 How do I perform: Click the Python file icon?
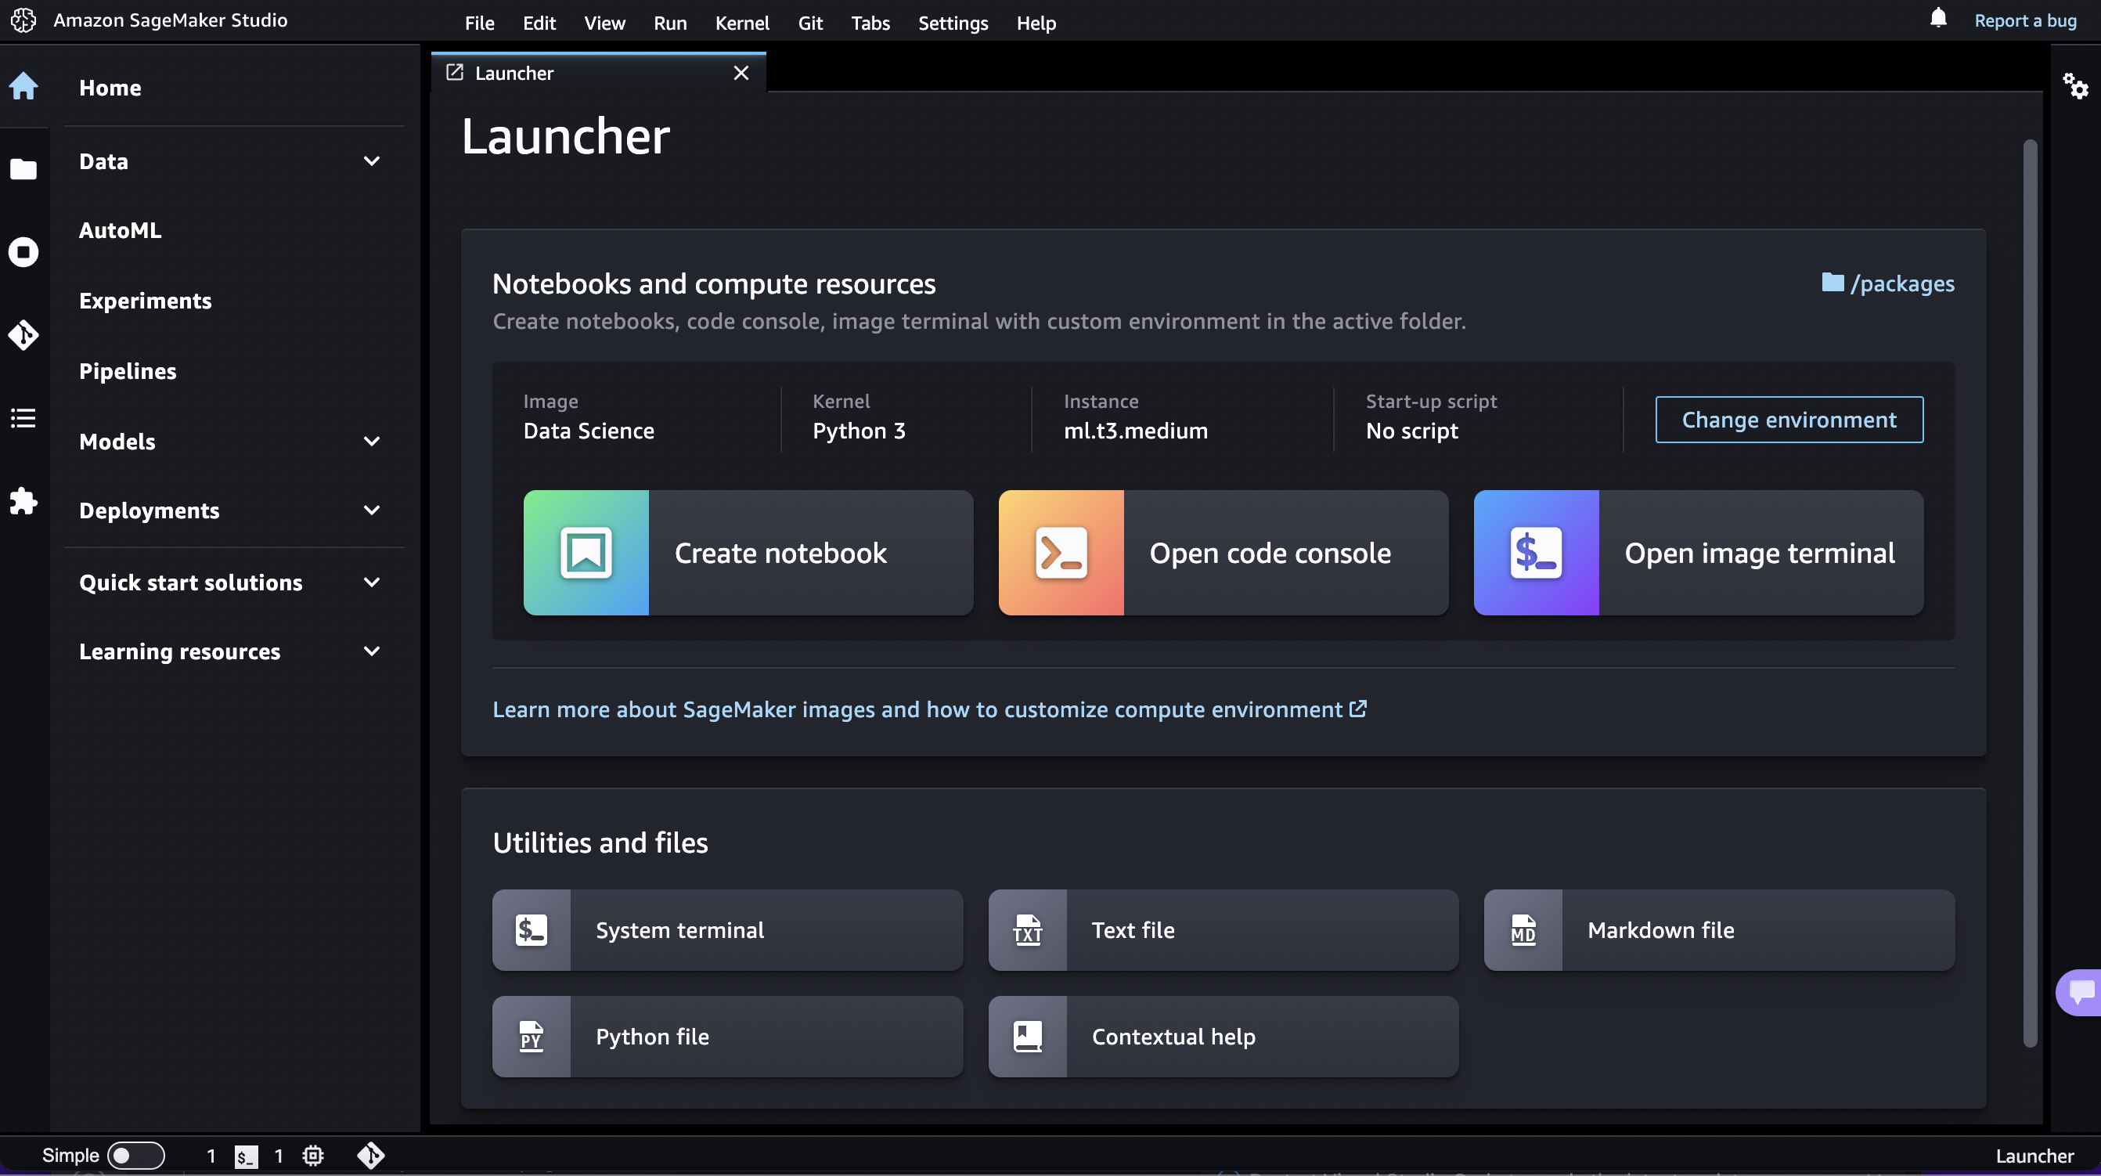(x=530, y=1036)
